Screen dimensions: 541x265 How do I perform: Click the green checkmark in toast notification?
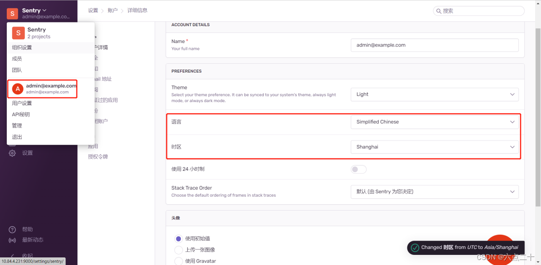(x=415, y=248)
